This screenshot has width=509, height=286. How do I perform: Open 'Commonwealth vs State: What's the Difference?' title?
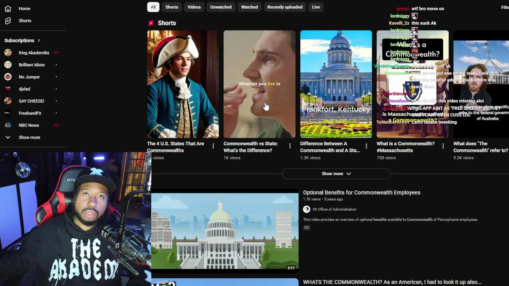coord(251,147)
